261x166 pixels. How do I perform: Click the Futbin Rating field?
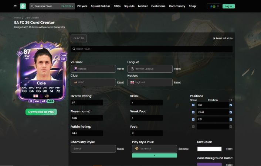coord(87,133)
